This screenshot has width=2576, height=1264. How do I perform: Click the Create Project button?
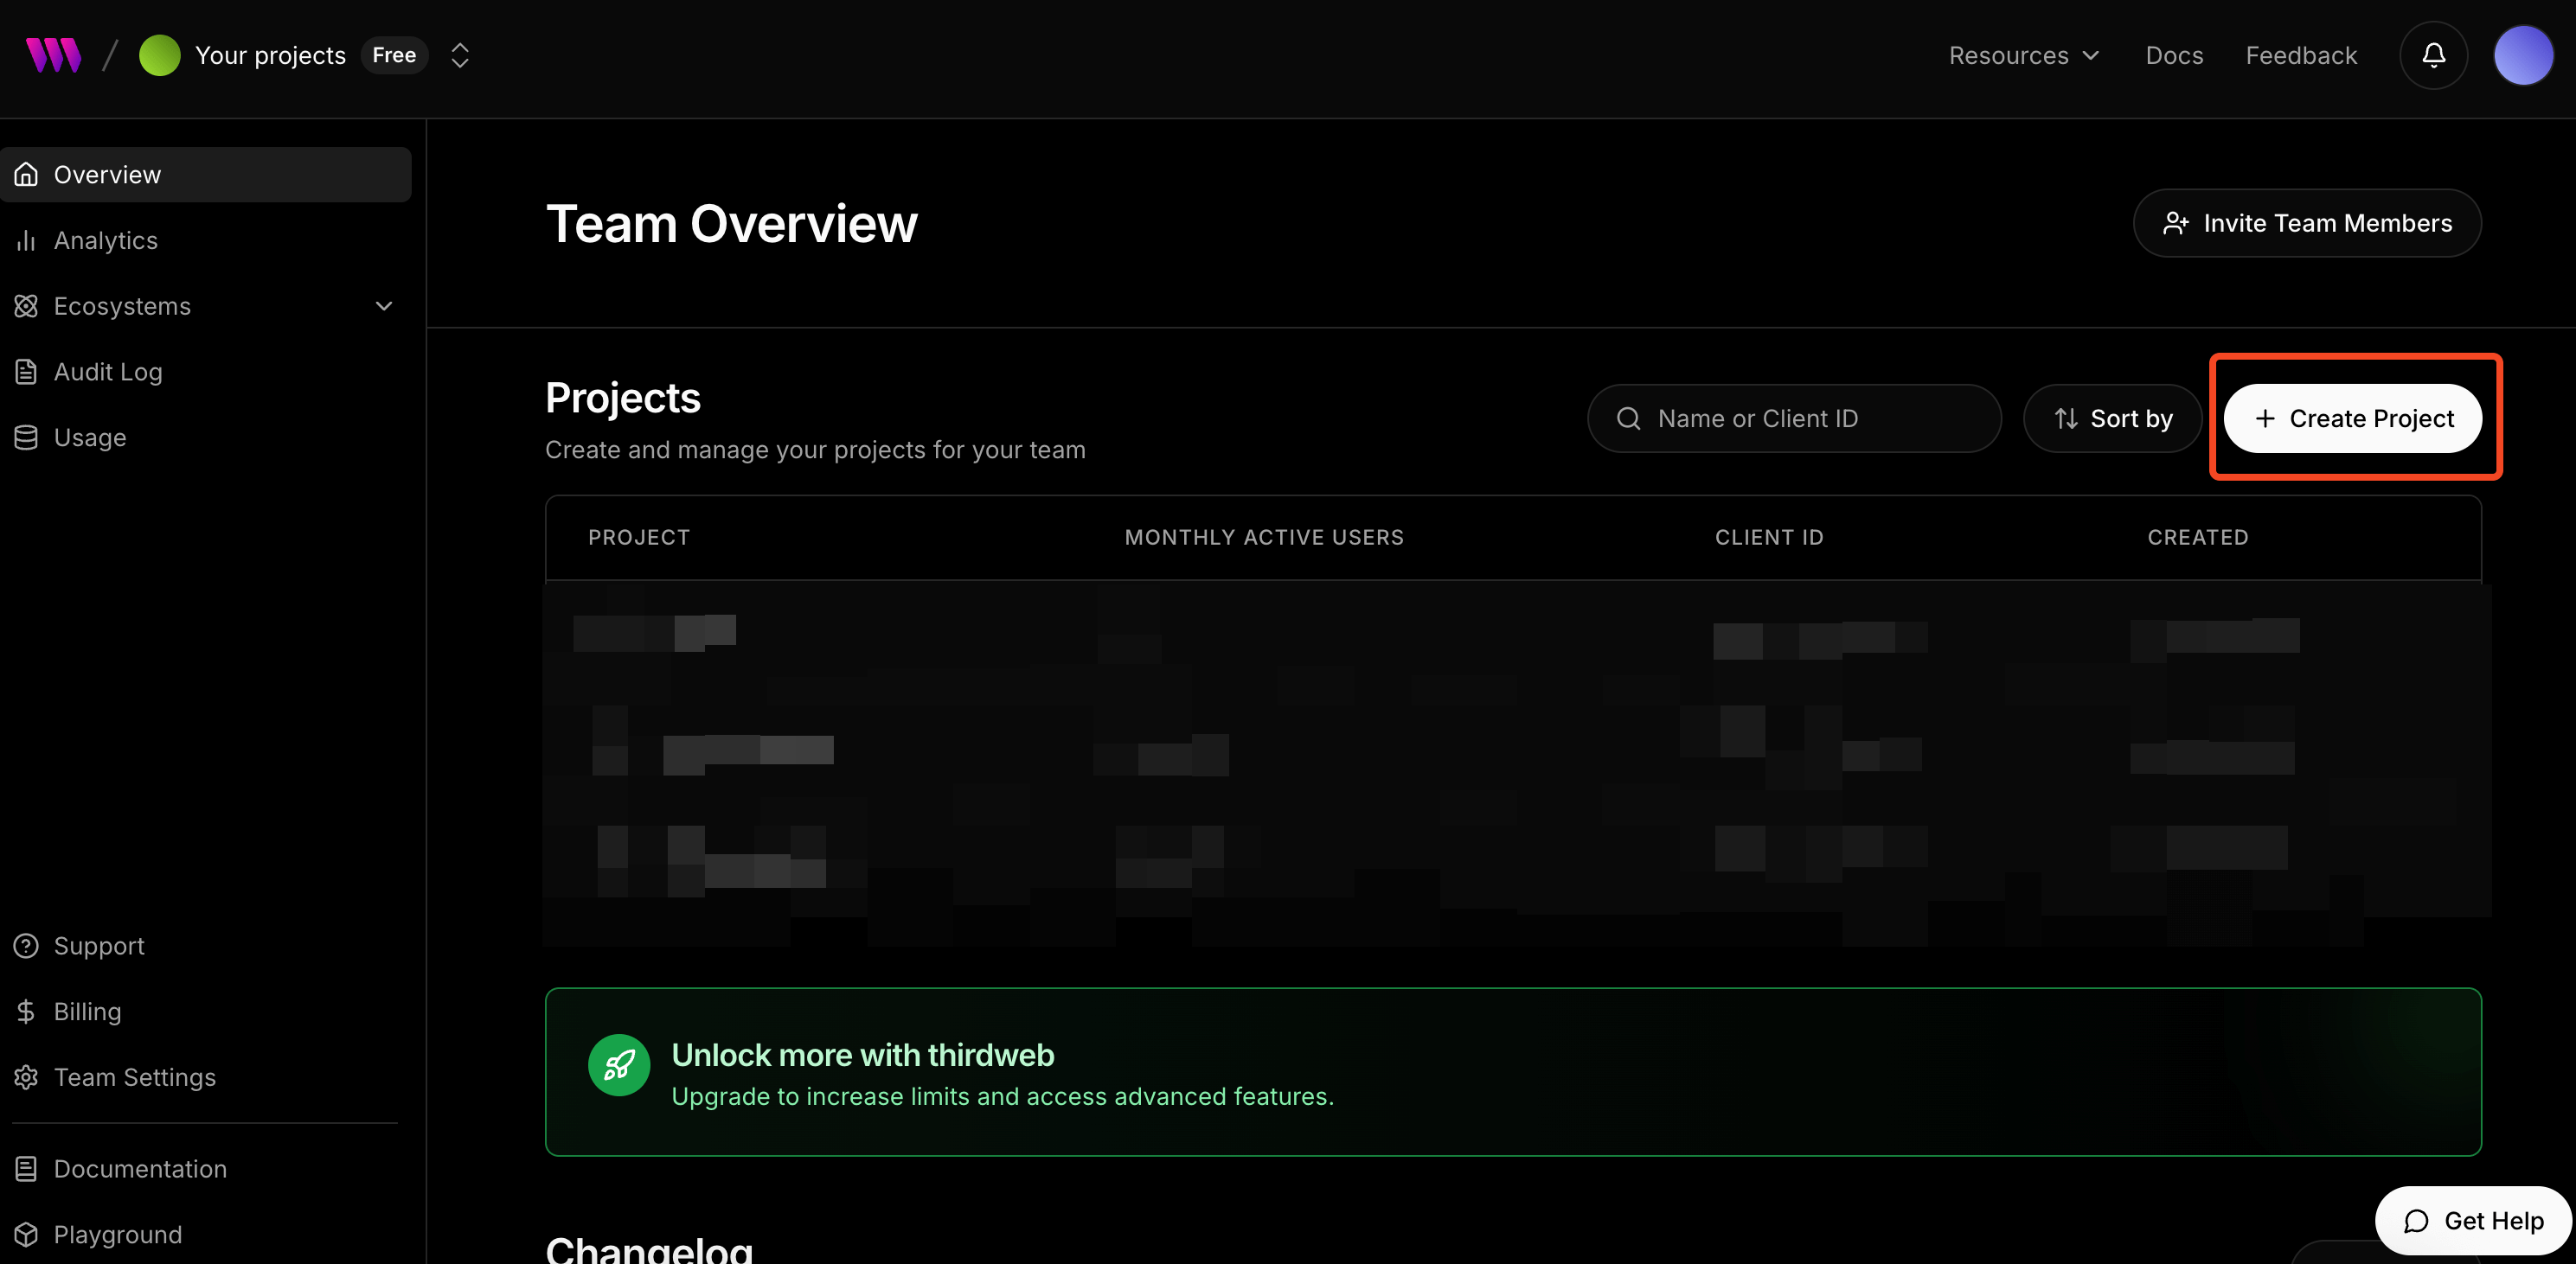click(2352, 418)
